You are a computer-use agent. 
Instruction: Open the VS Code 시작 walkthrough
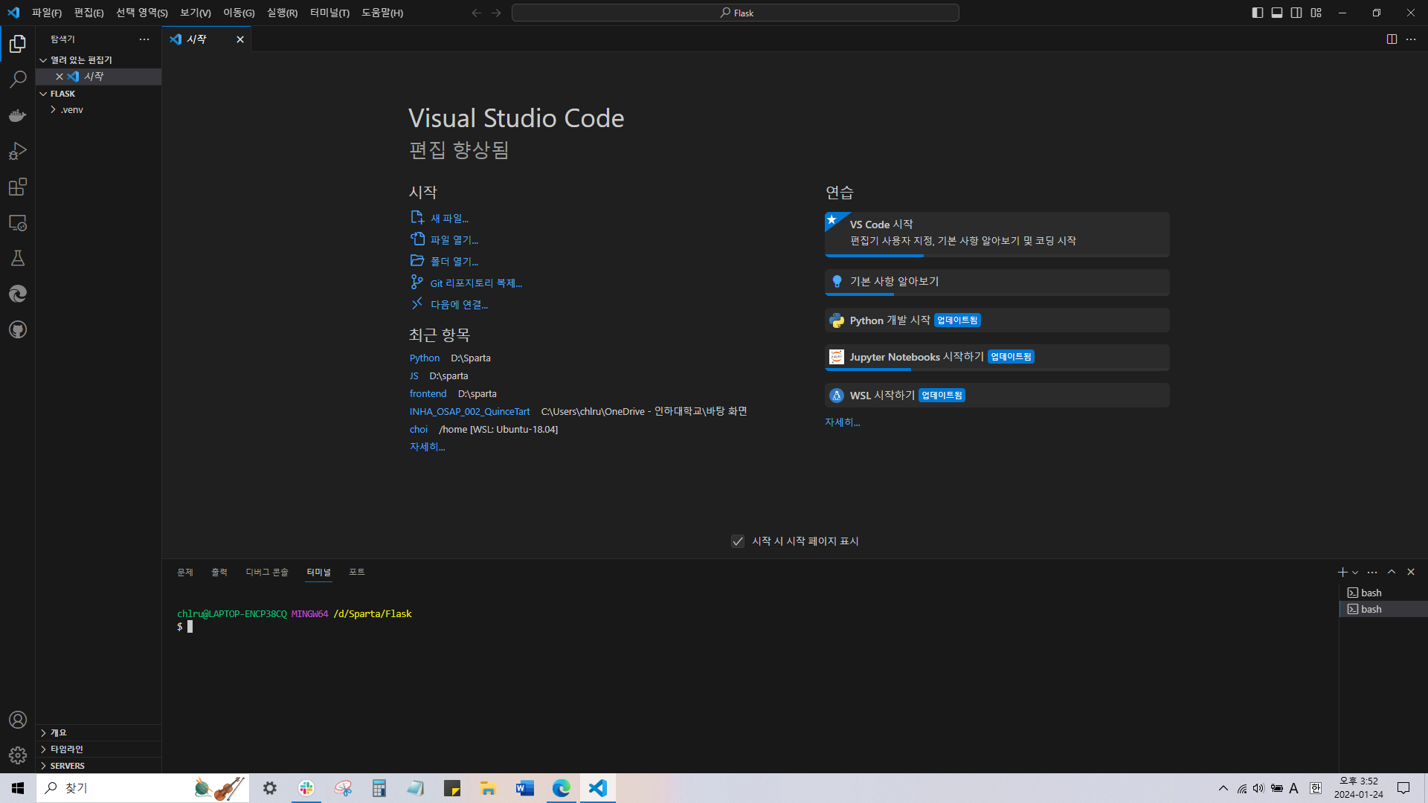pyautogui.click(x=997, y=234)
